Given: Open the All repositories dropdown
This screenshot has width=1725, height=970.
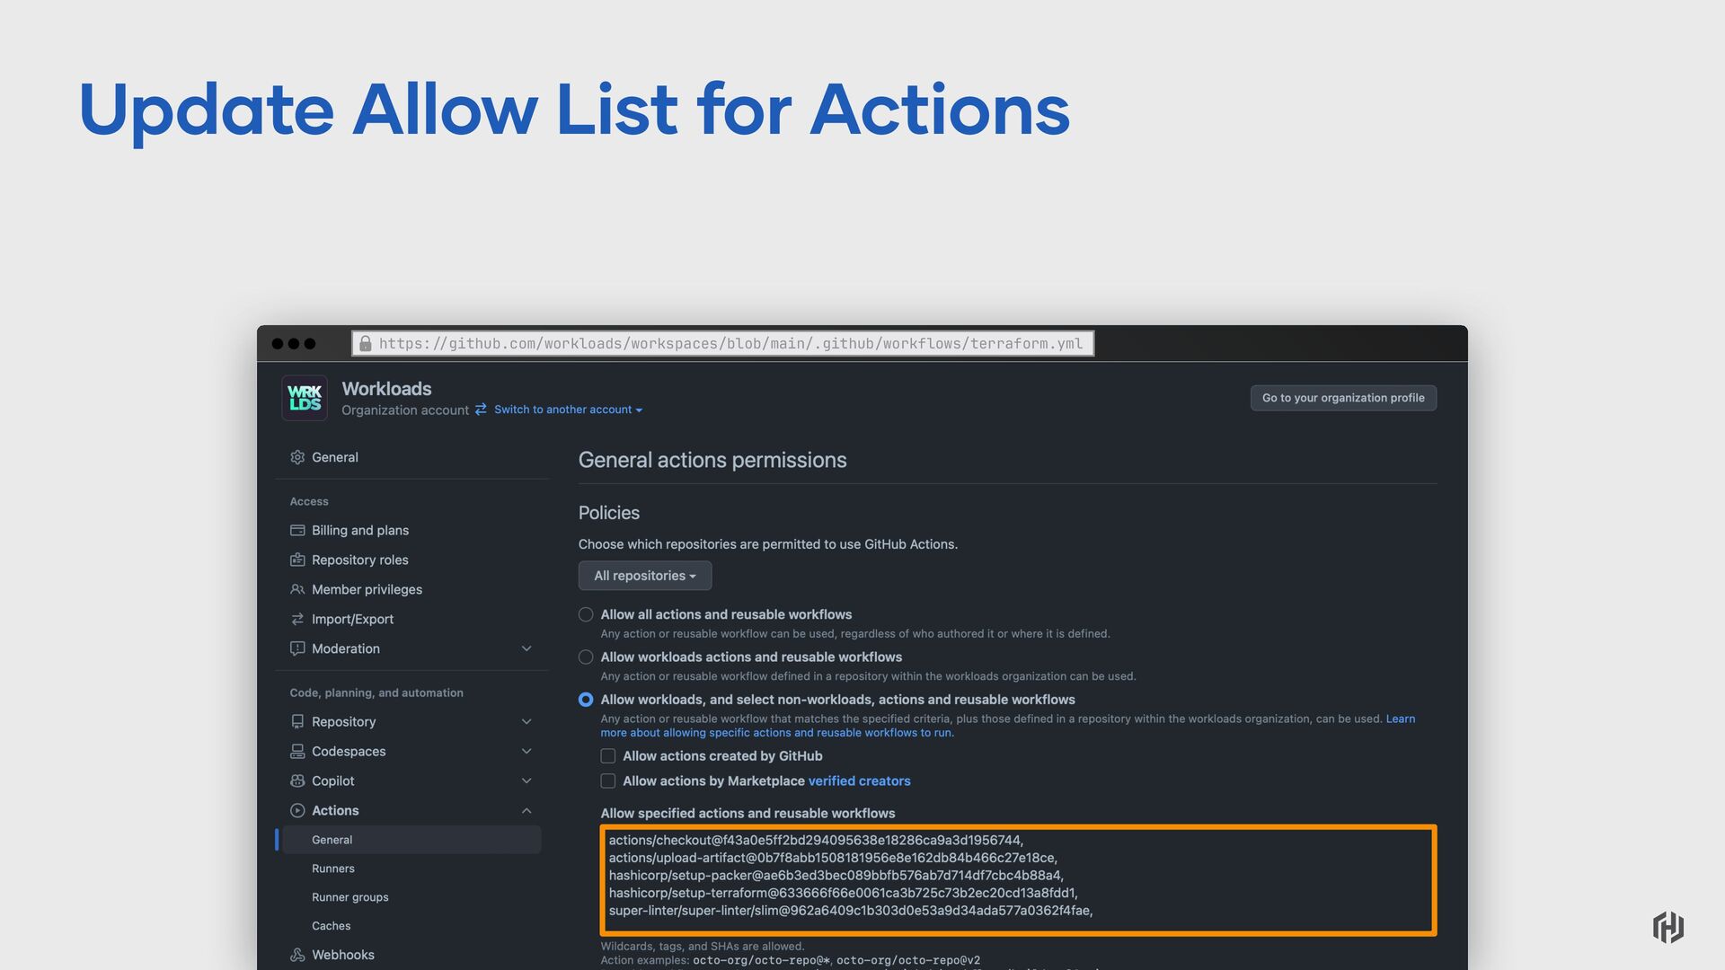Looking at the screenshot, I should pyautogui.click(x=645, y=576).
